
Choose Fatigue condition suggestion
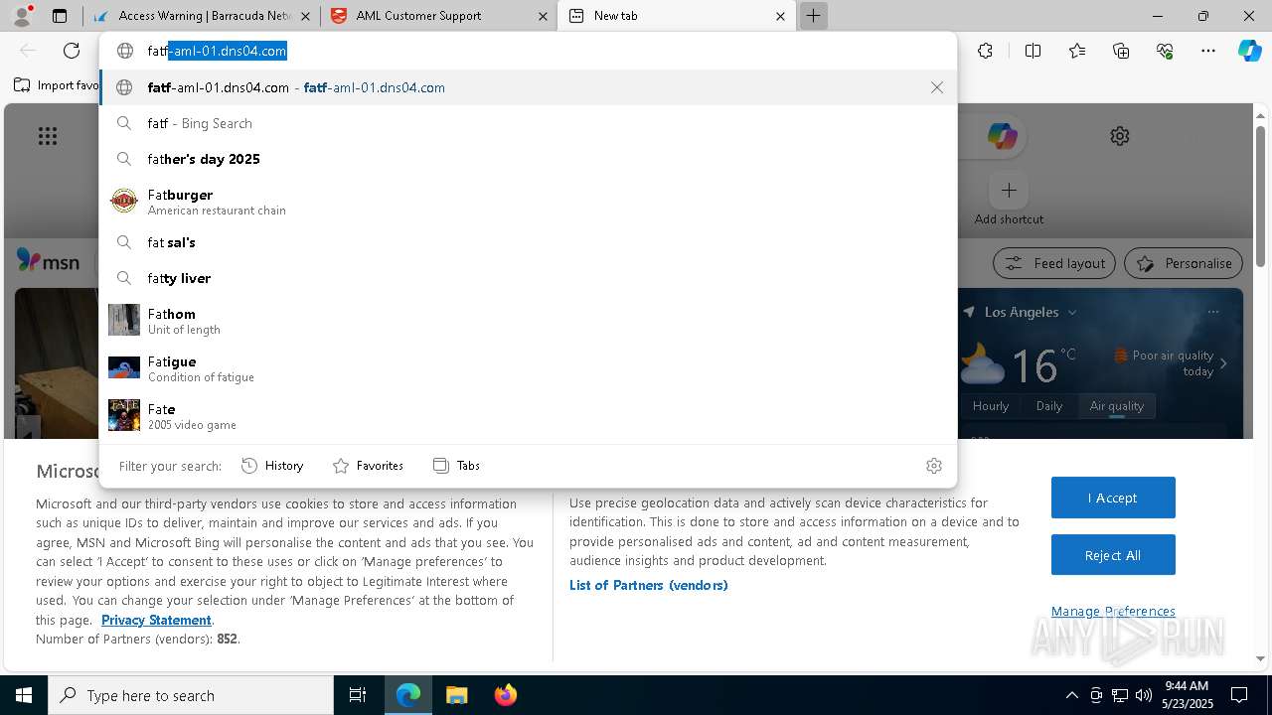[x=528, y=367]
